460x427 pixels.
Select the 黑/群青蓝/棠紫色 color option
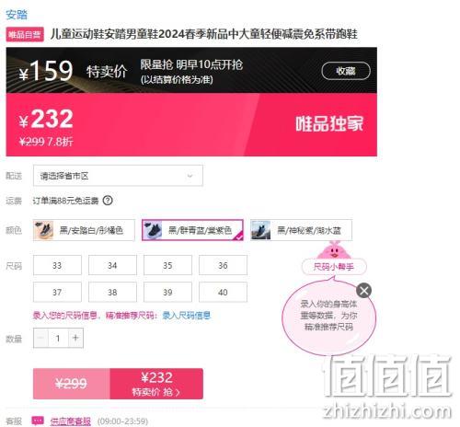[x=192, y=230]
